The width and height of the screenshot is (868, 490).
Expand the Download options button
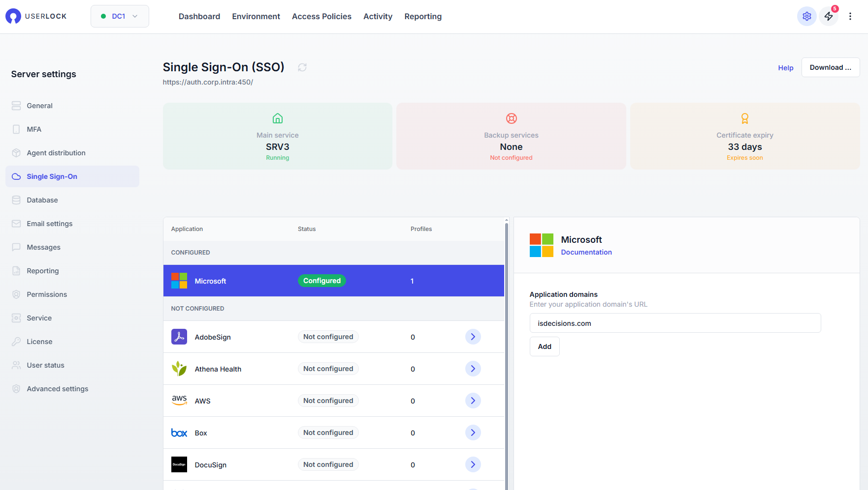(830, 67)
